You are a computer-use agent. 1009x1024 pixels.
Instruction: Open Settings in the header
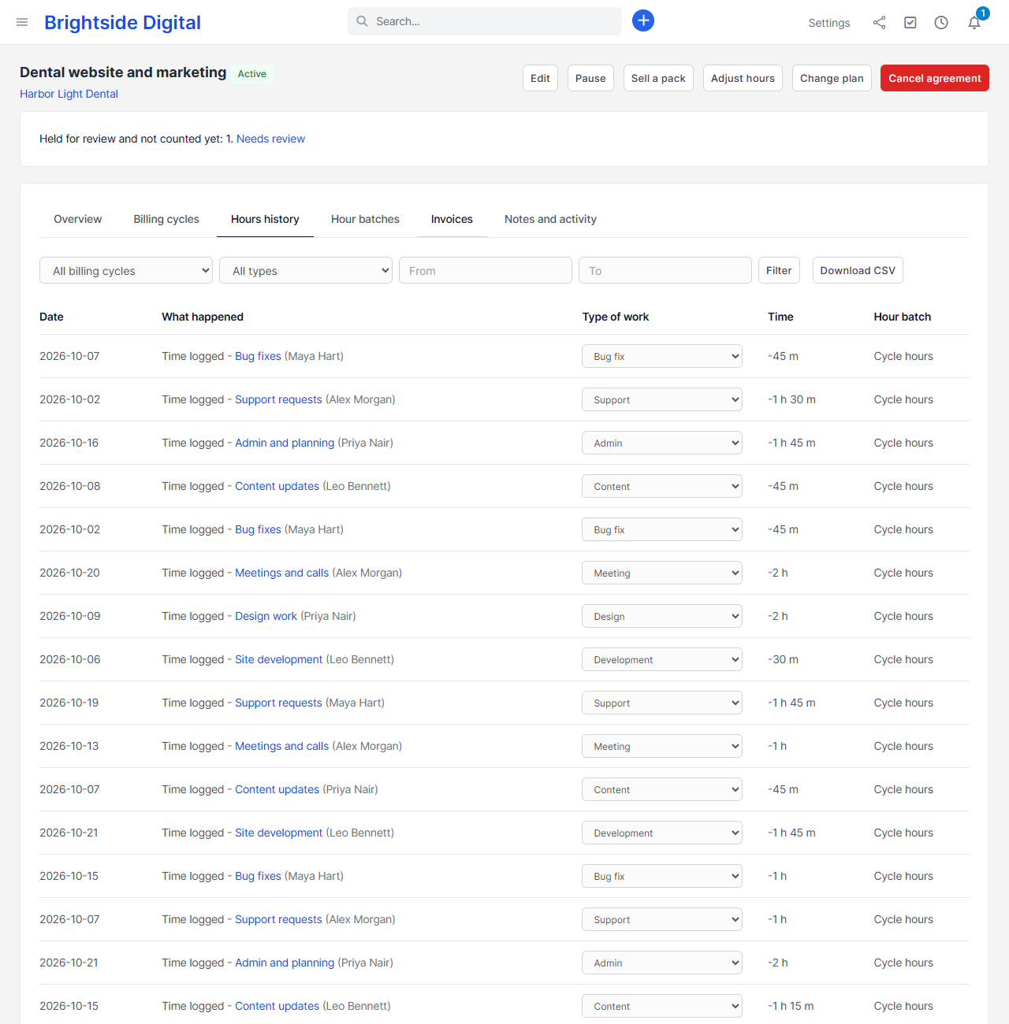coord(829,23)
